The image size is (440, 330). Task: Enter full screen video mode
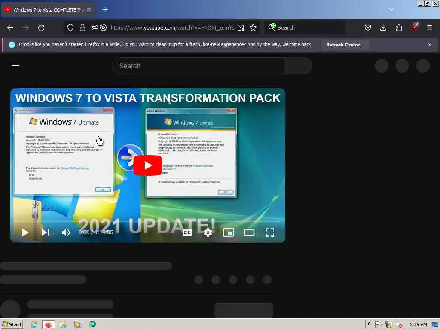coord(270,232)
